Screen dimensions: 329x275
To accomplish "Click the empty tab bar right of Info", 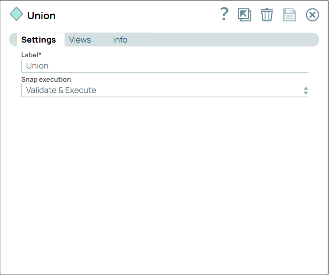I will pos(225,40).
